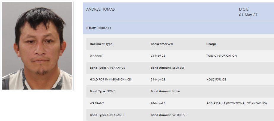The height and width of the screenshot is (121, 274).
Task: Select the $20000 SET bond amount
Action: pyautogui.click(x=180, y=115)
